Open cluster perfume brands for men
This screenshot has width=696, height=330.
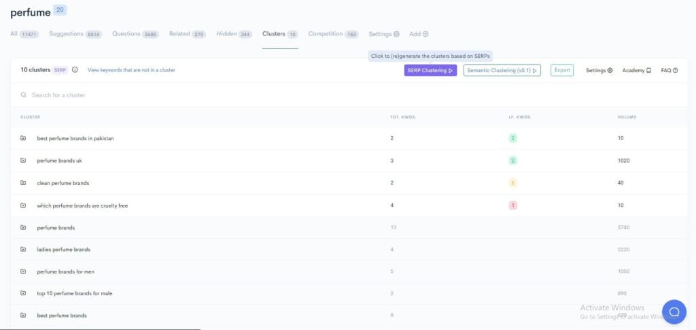[66, 271]
